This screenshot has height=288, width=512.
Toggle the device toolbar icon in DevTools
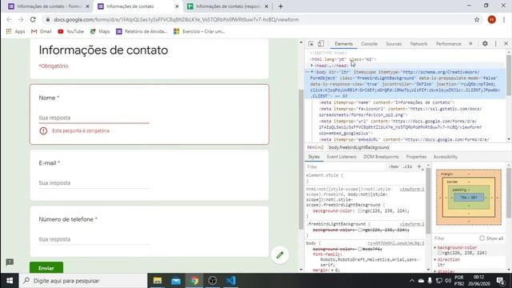click(321, 44)
